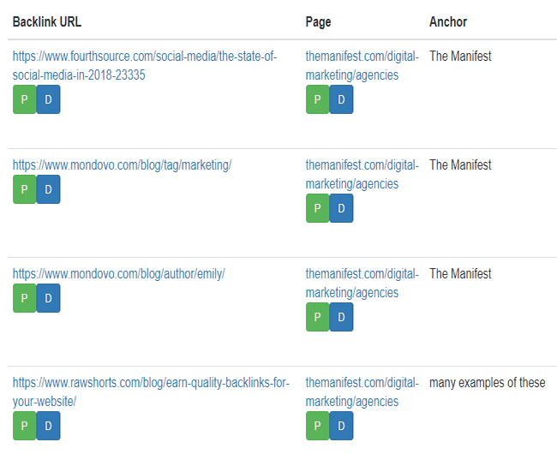Viewport: 557px width, 454px height.
Task: Open the rawshorts.com earn-quality-backlinks link
Action: coord(151,391)
